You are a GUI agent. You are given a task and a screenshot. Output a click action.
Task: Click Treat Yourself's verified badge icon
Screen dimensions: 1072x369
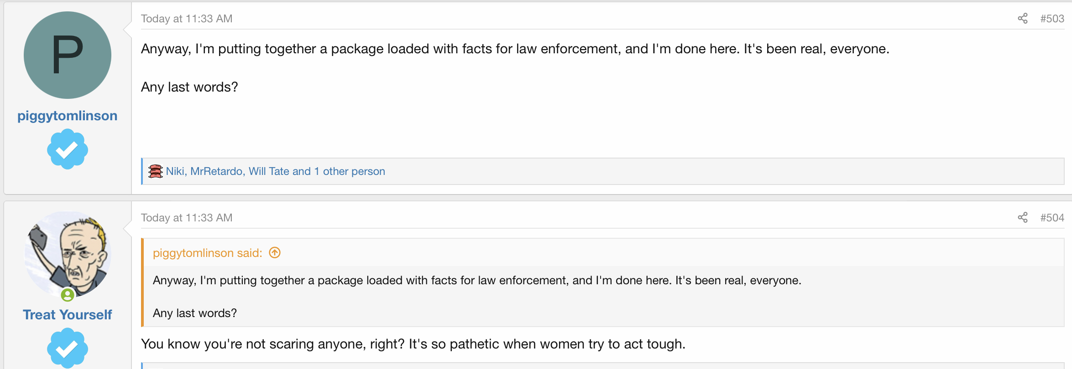point(68,348)
